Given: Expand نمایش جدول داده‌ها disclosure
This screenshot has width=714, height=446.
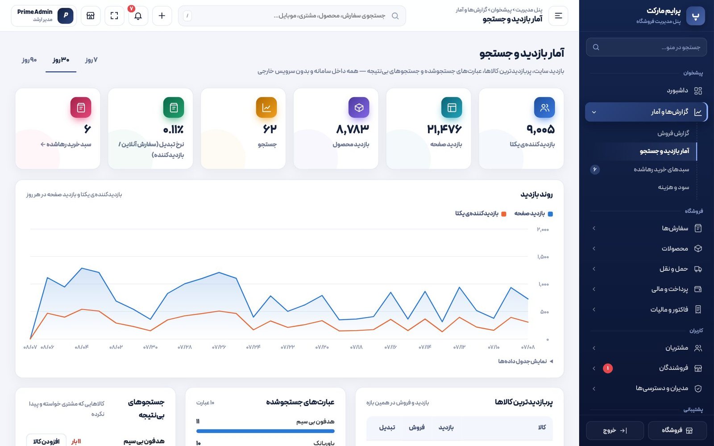Looking at the screenshot, I should tap(525, 361).
